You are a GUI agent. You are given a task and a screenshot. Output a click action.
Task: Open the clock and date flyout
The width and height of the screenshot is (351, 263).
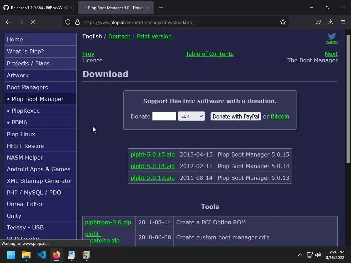click(335, 255)
